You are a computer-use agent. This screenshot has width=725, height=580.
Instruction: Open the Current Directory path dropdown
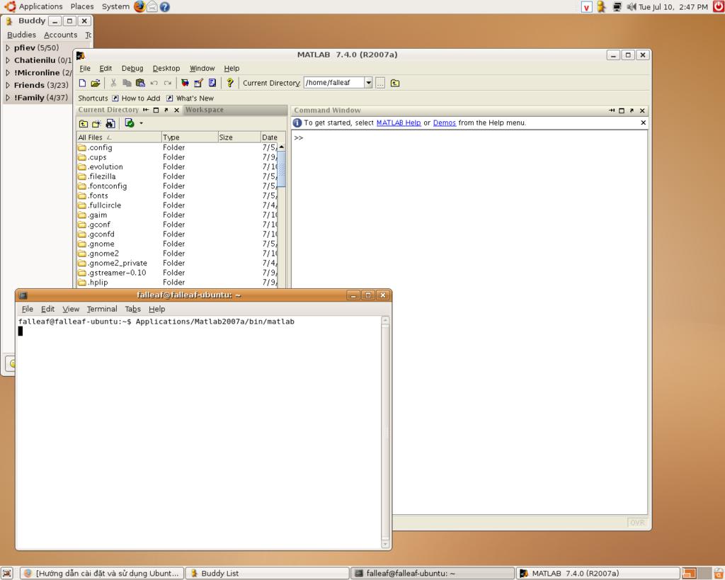coord(368,83)
